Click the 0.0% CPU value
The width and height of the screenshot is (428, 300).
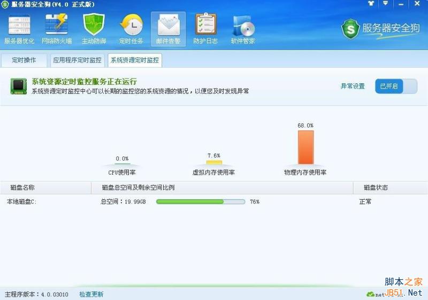tap(122, 159)
